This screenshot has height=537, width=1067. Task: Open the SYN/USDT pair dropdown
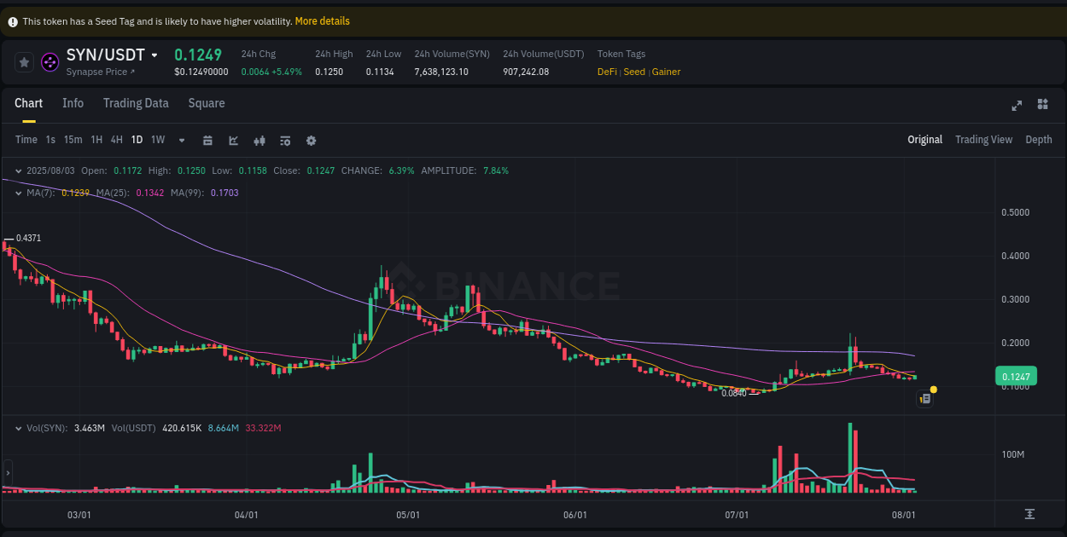154,55
